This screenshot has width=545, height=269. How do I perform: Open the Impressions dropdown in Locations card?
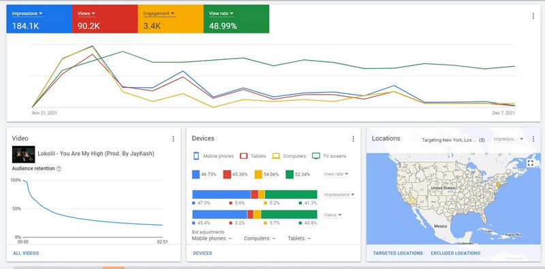508,139
